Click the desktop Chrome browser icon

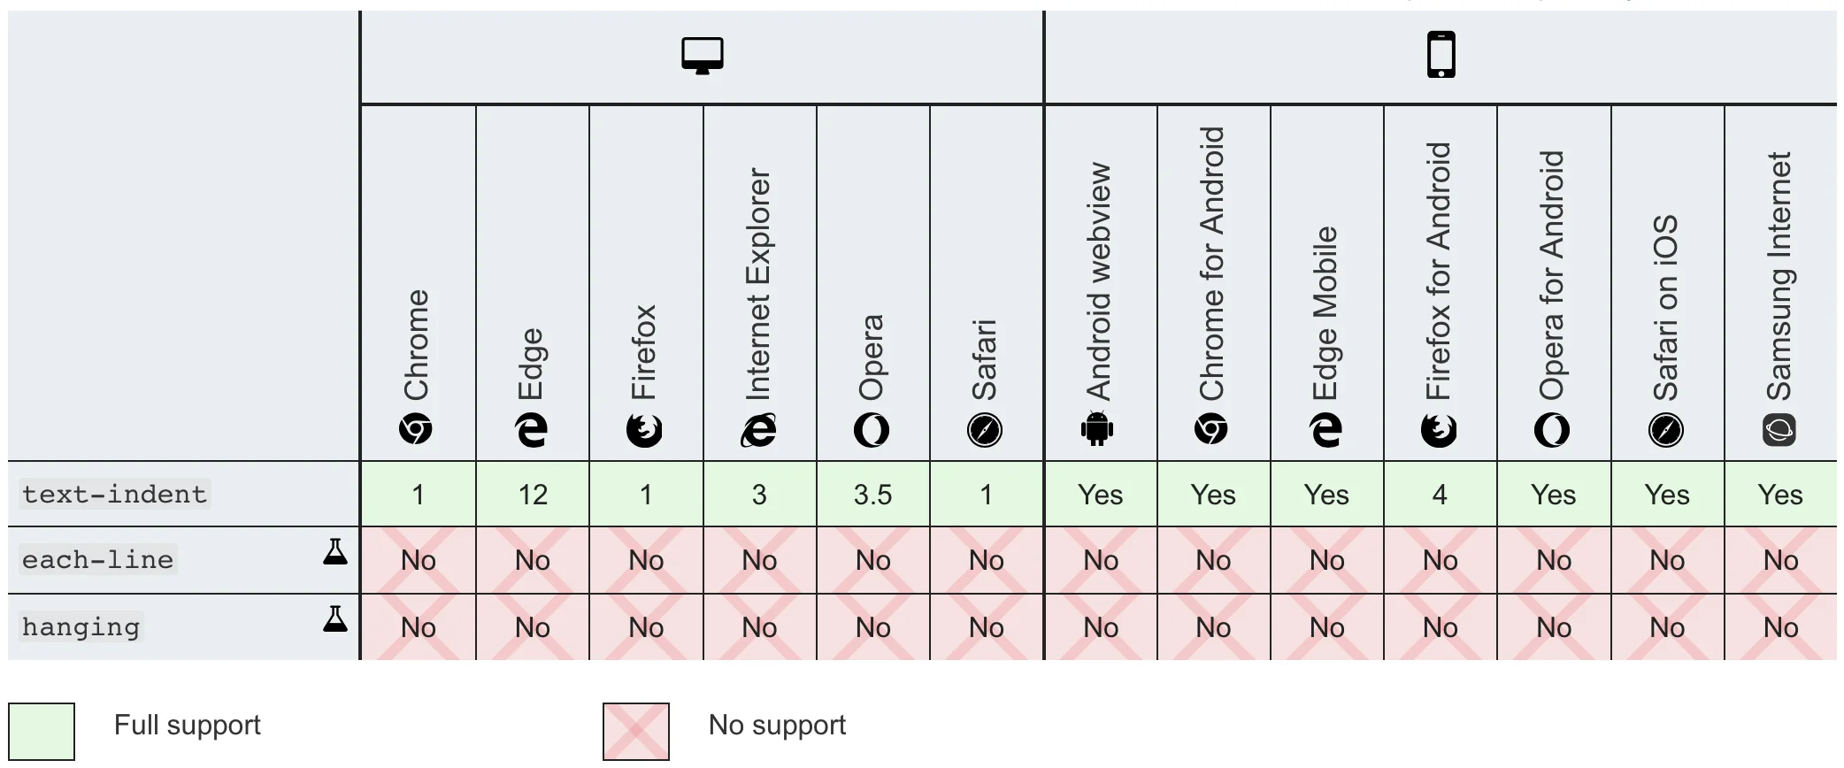pos(416,430)
